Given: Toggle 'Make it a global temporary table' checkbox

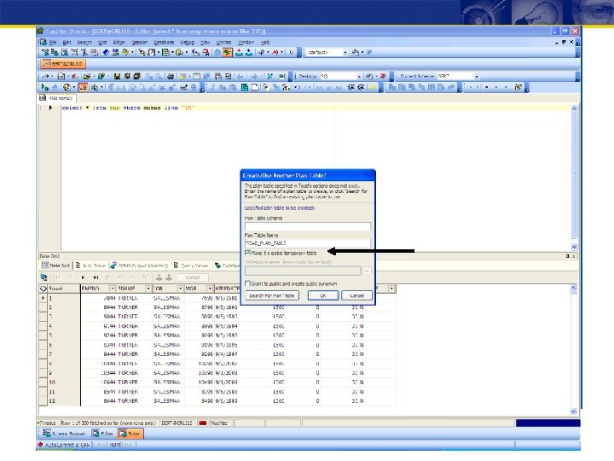Looking at the screenshot, I should click(x=247, y=253).
